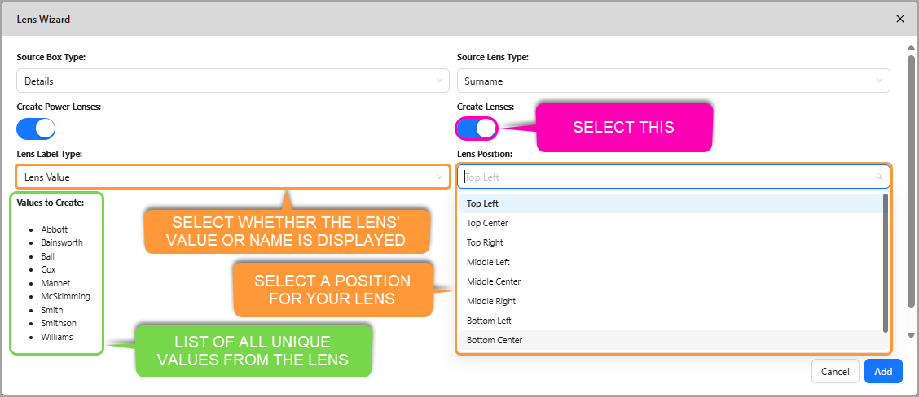This screenshot has width=919, height=397.
Task: Choose Middle Center lens position
Action: coord(494,281)
